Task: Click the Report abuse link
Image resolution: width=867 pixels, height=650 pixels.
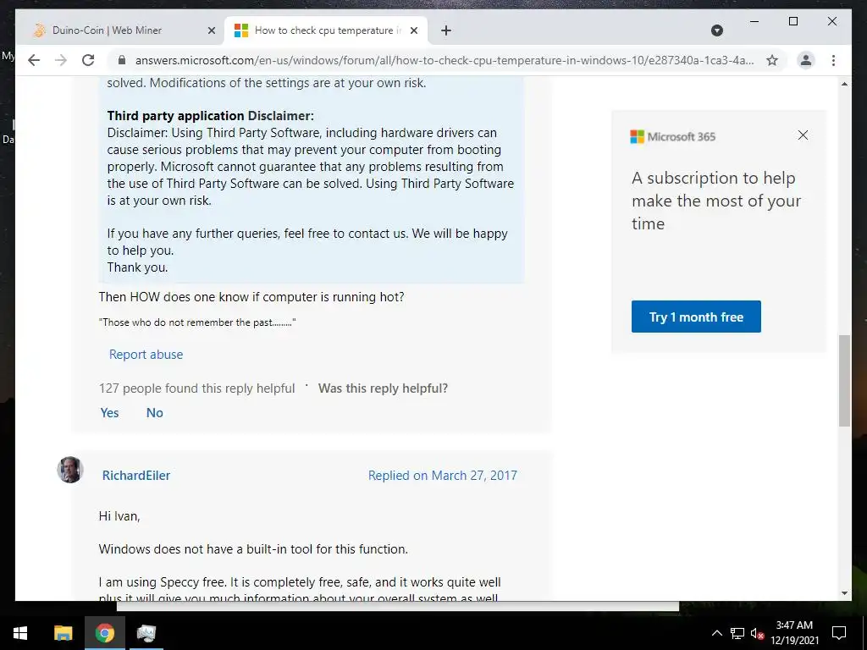Action: [146, 355]
